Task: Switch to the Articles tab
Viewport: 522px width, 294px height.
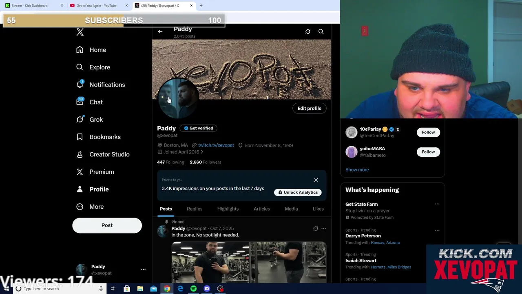Action: [262, 209]
